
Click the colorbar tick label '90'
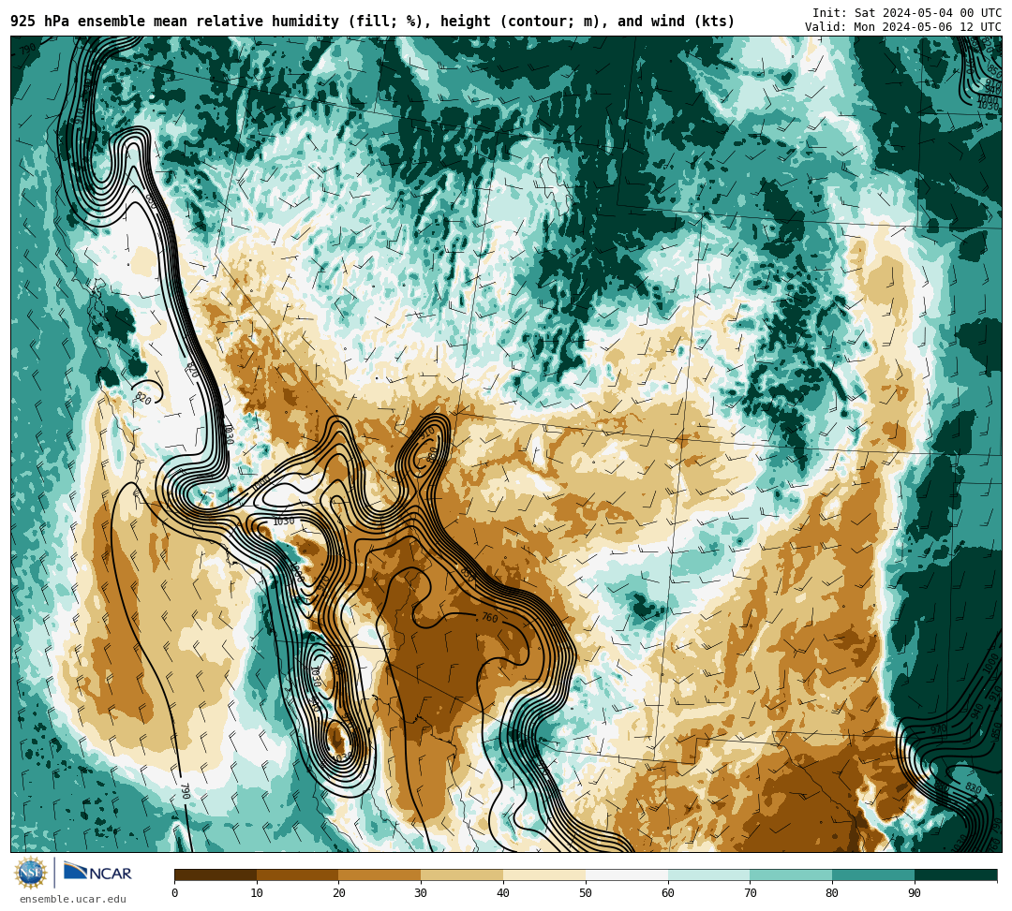coord(915,893)
